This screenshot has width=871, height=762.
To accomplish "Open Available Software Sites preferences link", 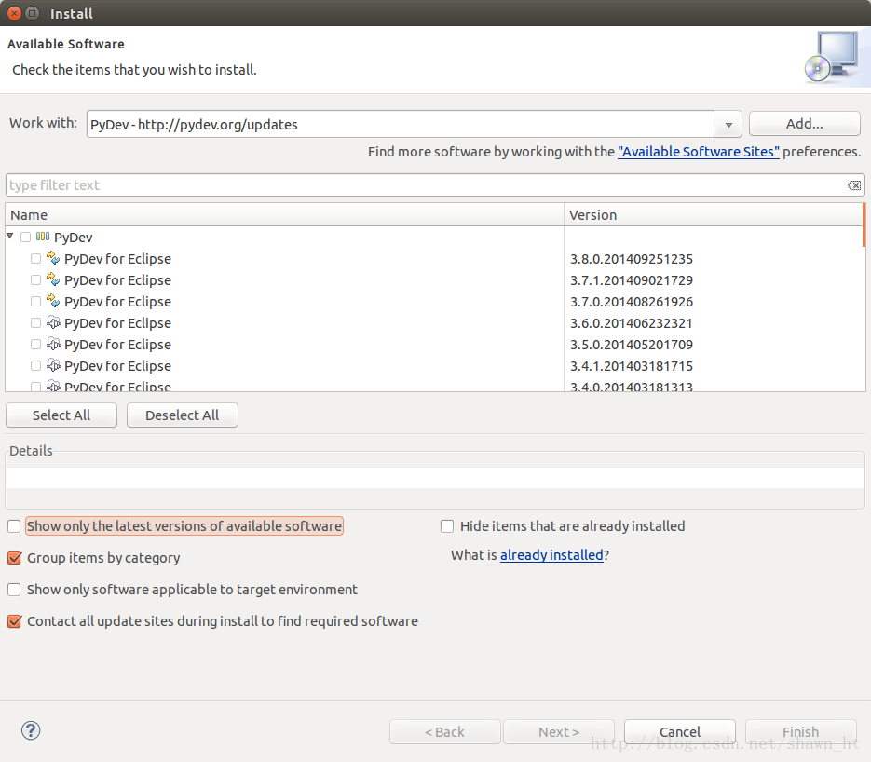I will click(699, 152).
